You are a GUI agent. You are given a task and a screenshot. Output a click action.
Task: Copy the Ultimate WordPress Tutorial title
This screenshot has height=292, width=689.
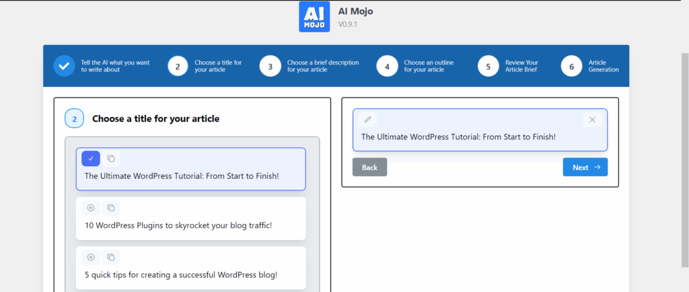click(111, 159)
